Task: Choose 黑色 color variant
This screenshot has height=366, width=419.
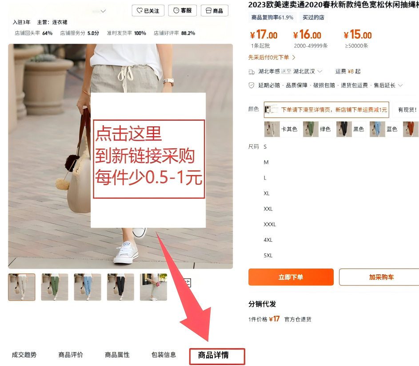Action: [x=351, y=129]
